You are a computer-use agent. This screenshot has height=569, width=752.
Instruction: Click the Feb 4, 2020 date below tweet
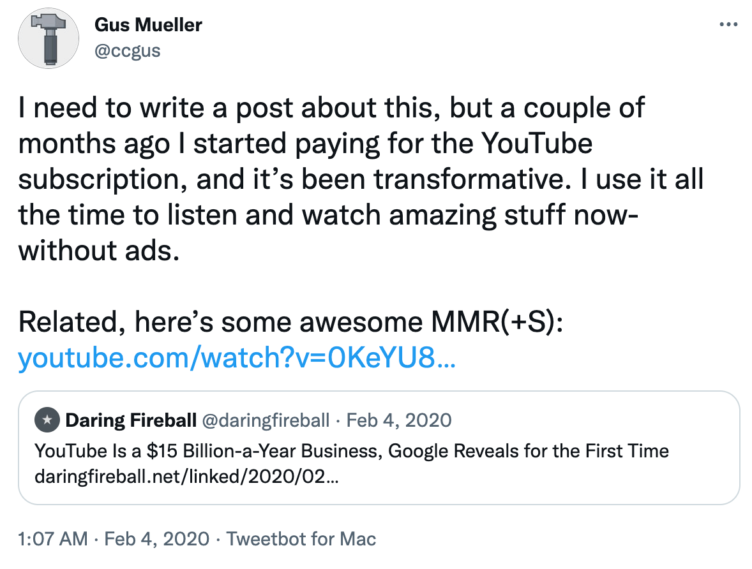point(157,539)
